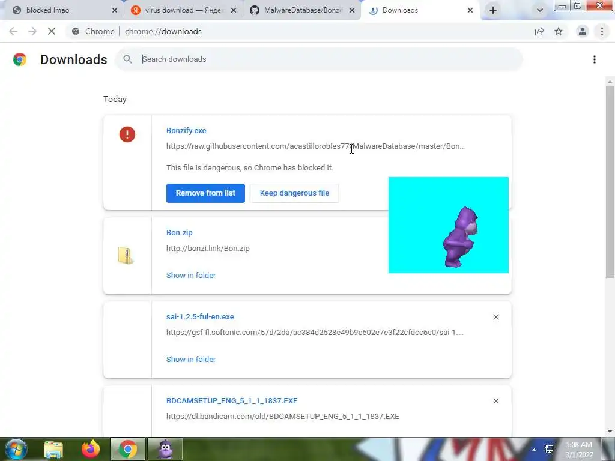The width and height of the screenshot is (615, 461).
Task: Open the Chrome profile avatar menu
Action: [x=583, y=31]
